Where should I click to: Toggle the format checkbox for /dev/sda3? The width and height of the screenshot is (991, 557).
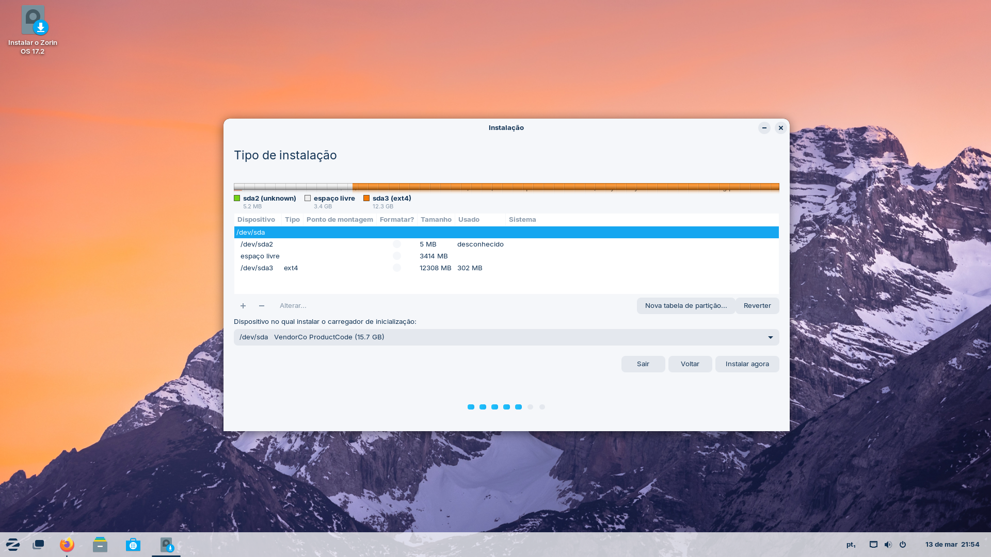[397, 268]
